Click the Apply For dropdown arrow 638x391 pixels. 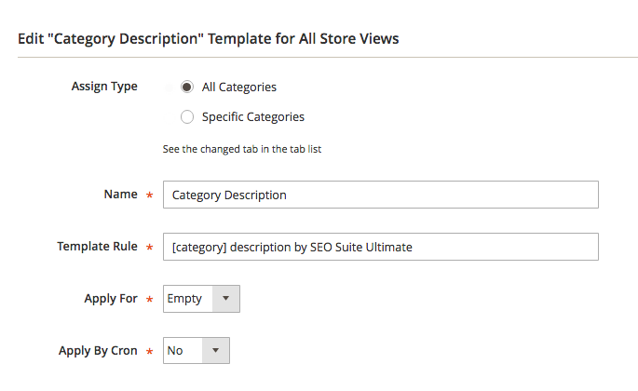pos(226,299)
